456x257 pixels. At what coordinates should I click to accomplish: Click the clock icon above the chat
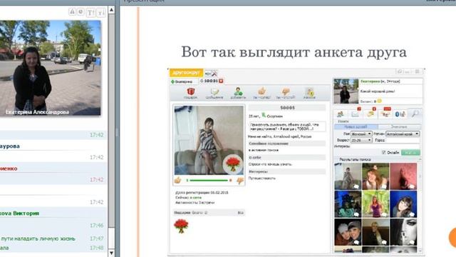pyautogui.click(x=81, y=11)
